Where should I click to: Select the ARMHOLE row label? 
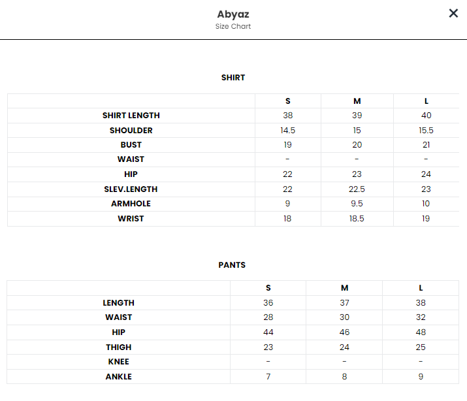tap(131, 204)
